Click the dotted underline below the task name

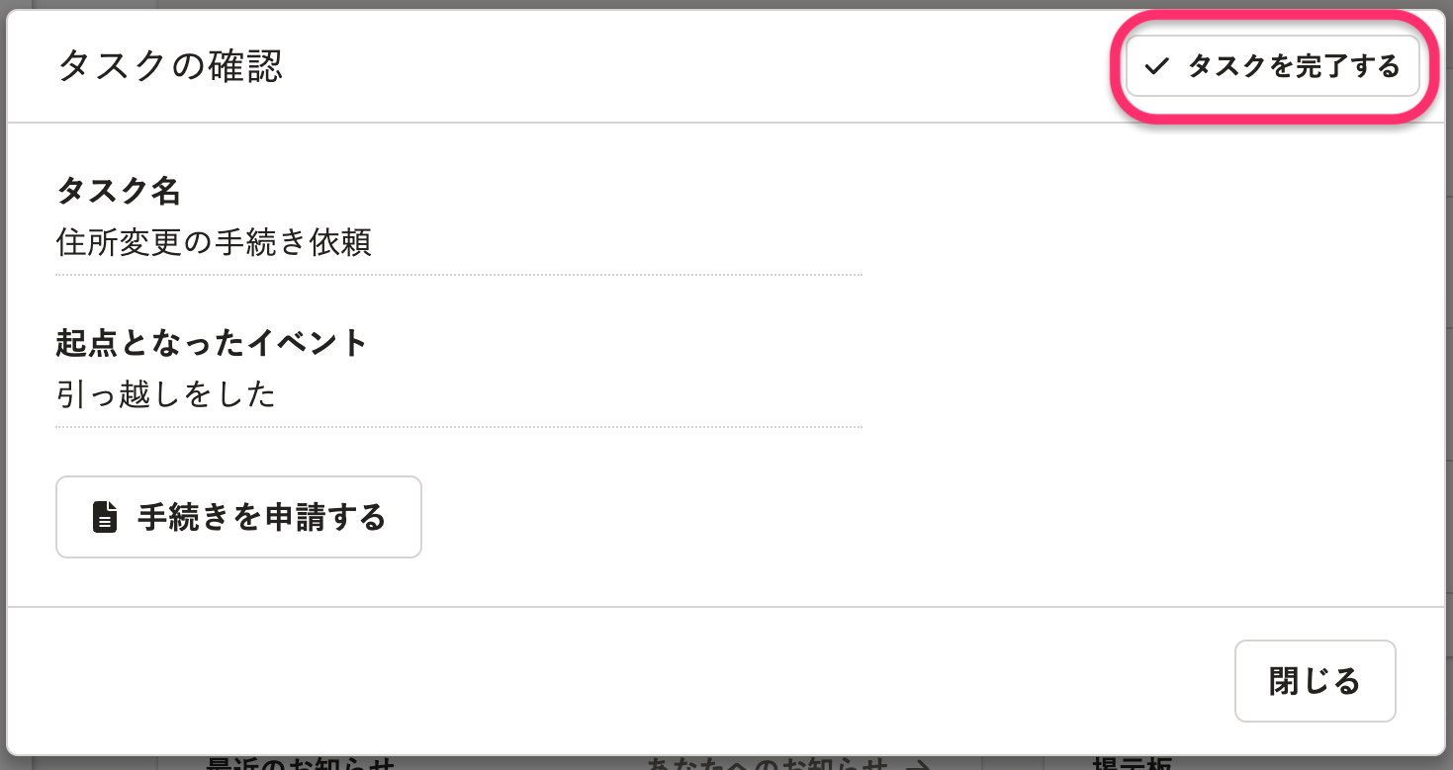(x=459, y=275)
